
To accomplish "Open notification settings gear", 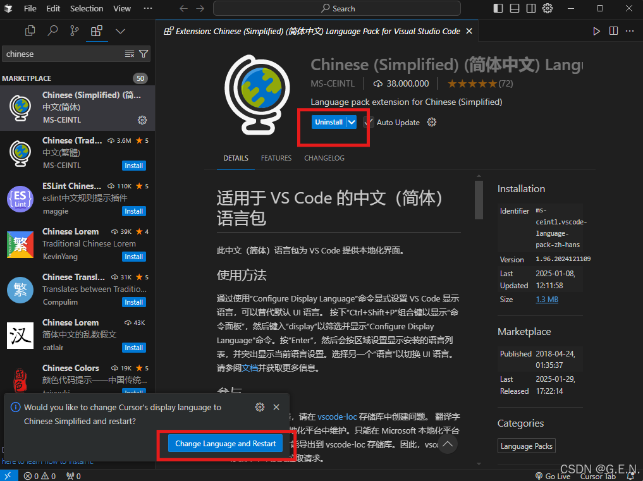I will click(x=260, y=407).
